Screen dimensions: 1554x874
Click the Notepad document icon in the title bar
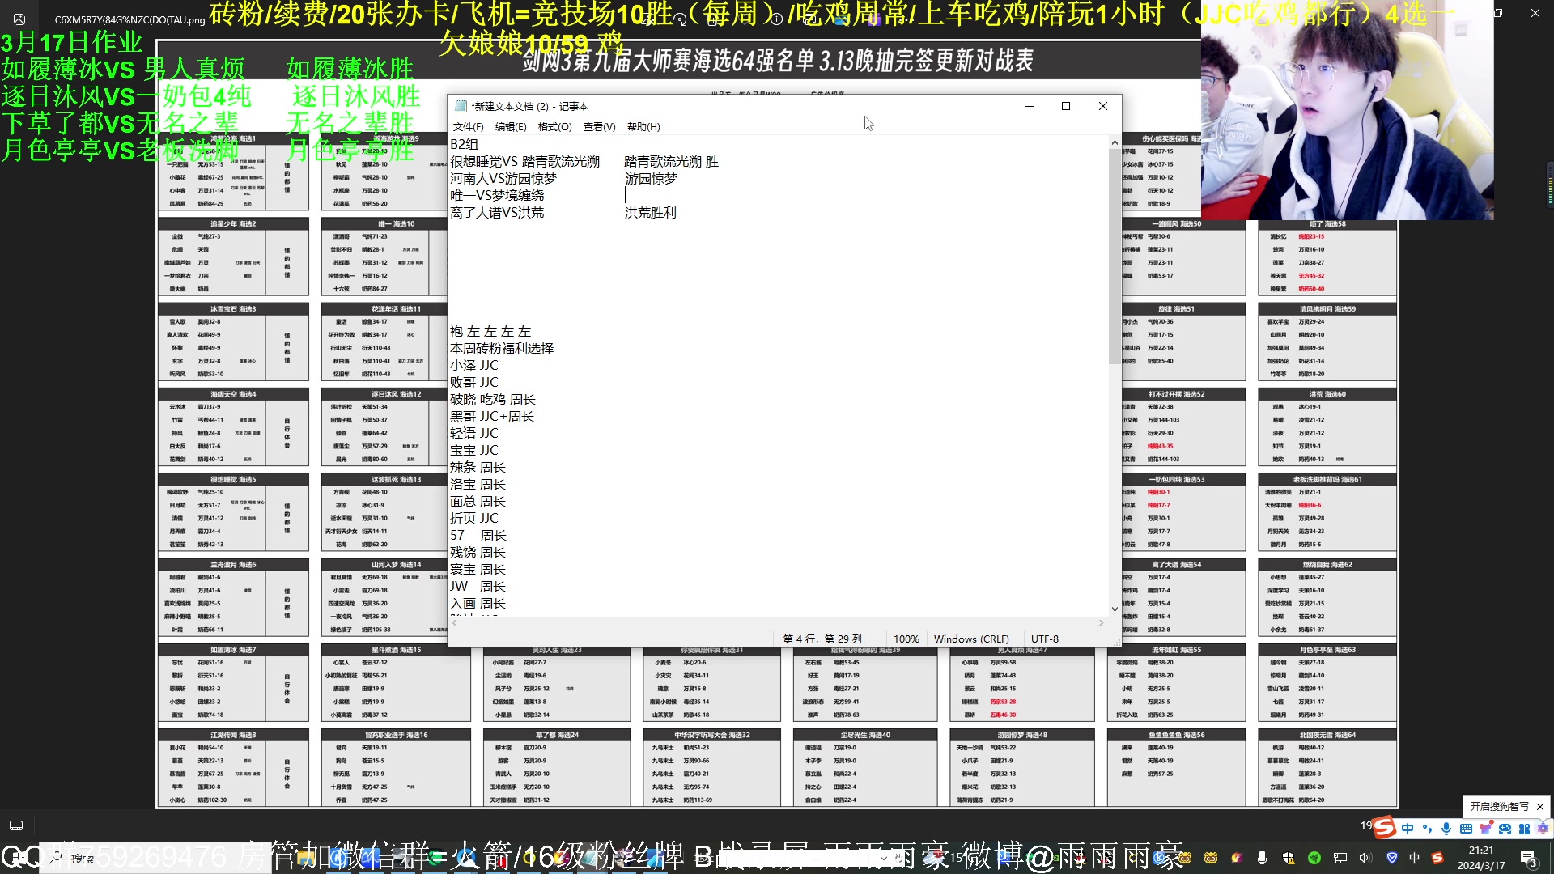click(x=461, y=106)
